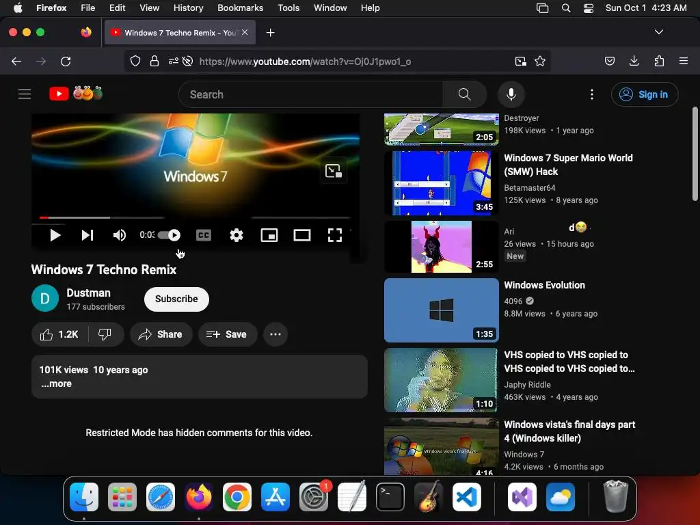Close the Windows 7 Techno Remix tab

[245, 32]
